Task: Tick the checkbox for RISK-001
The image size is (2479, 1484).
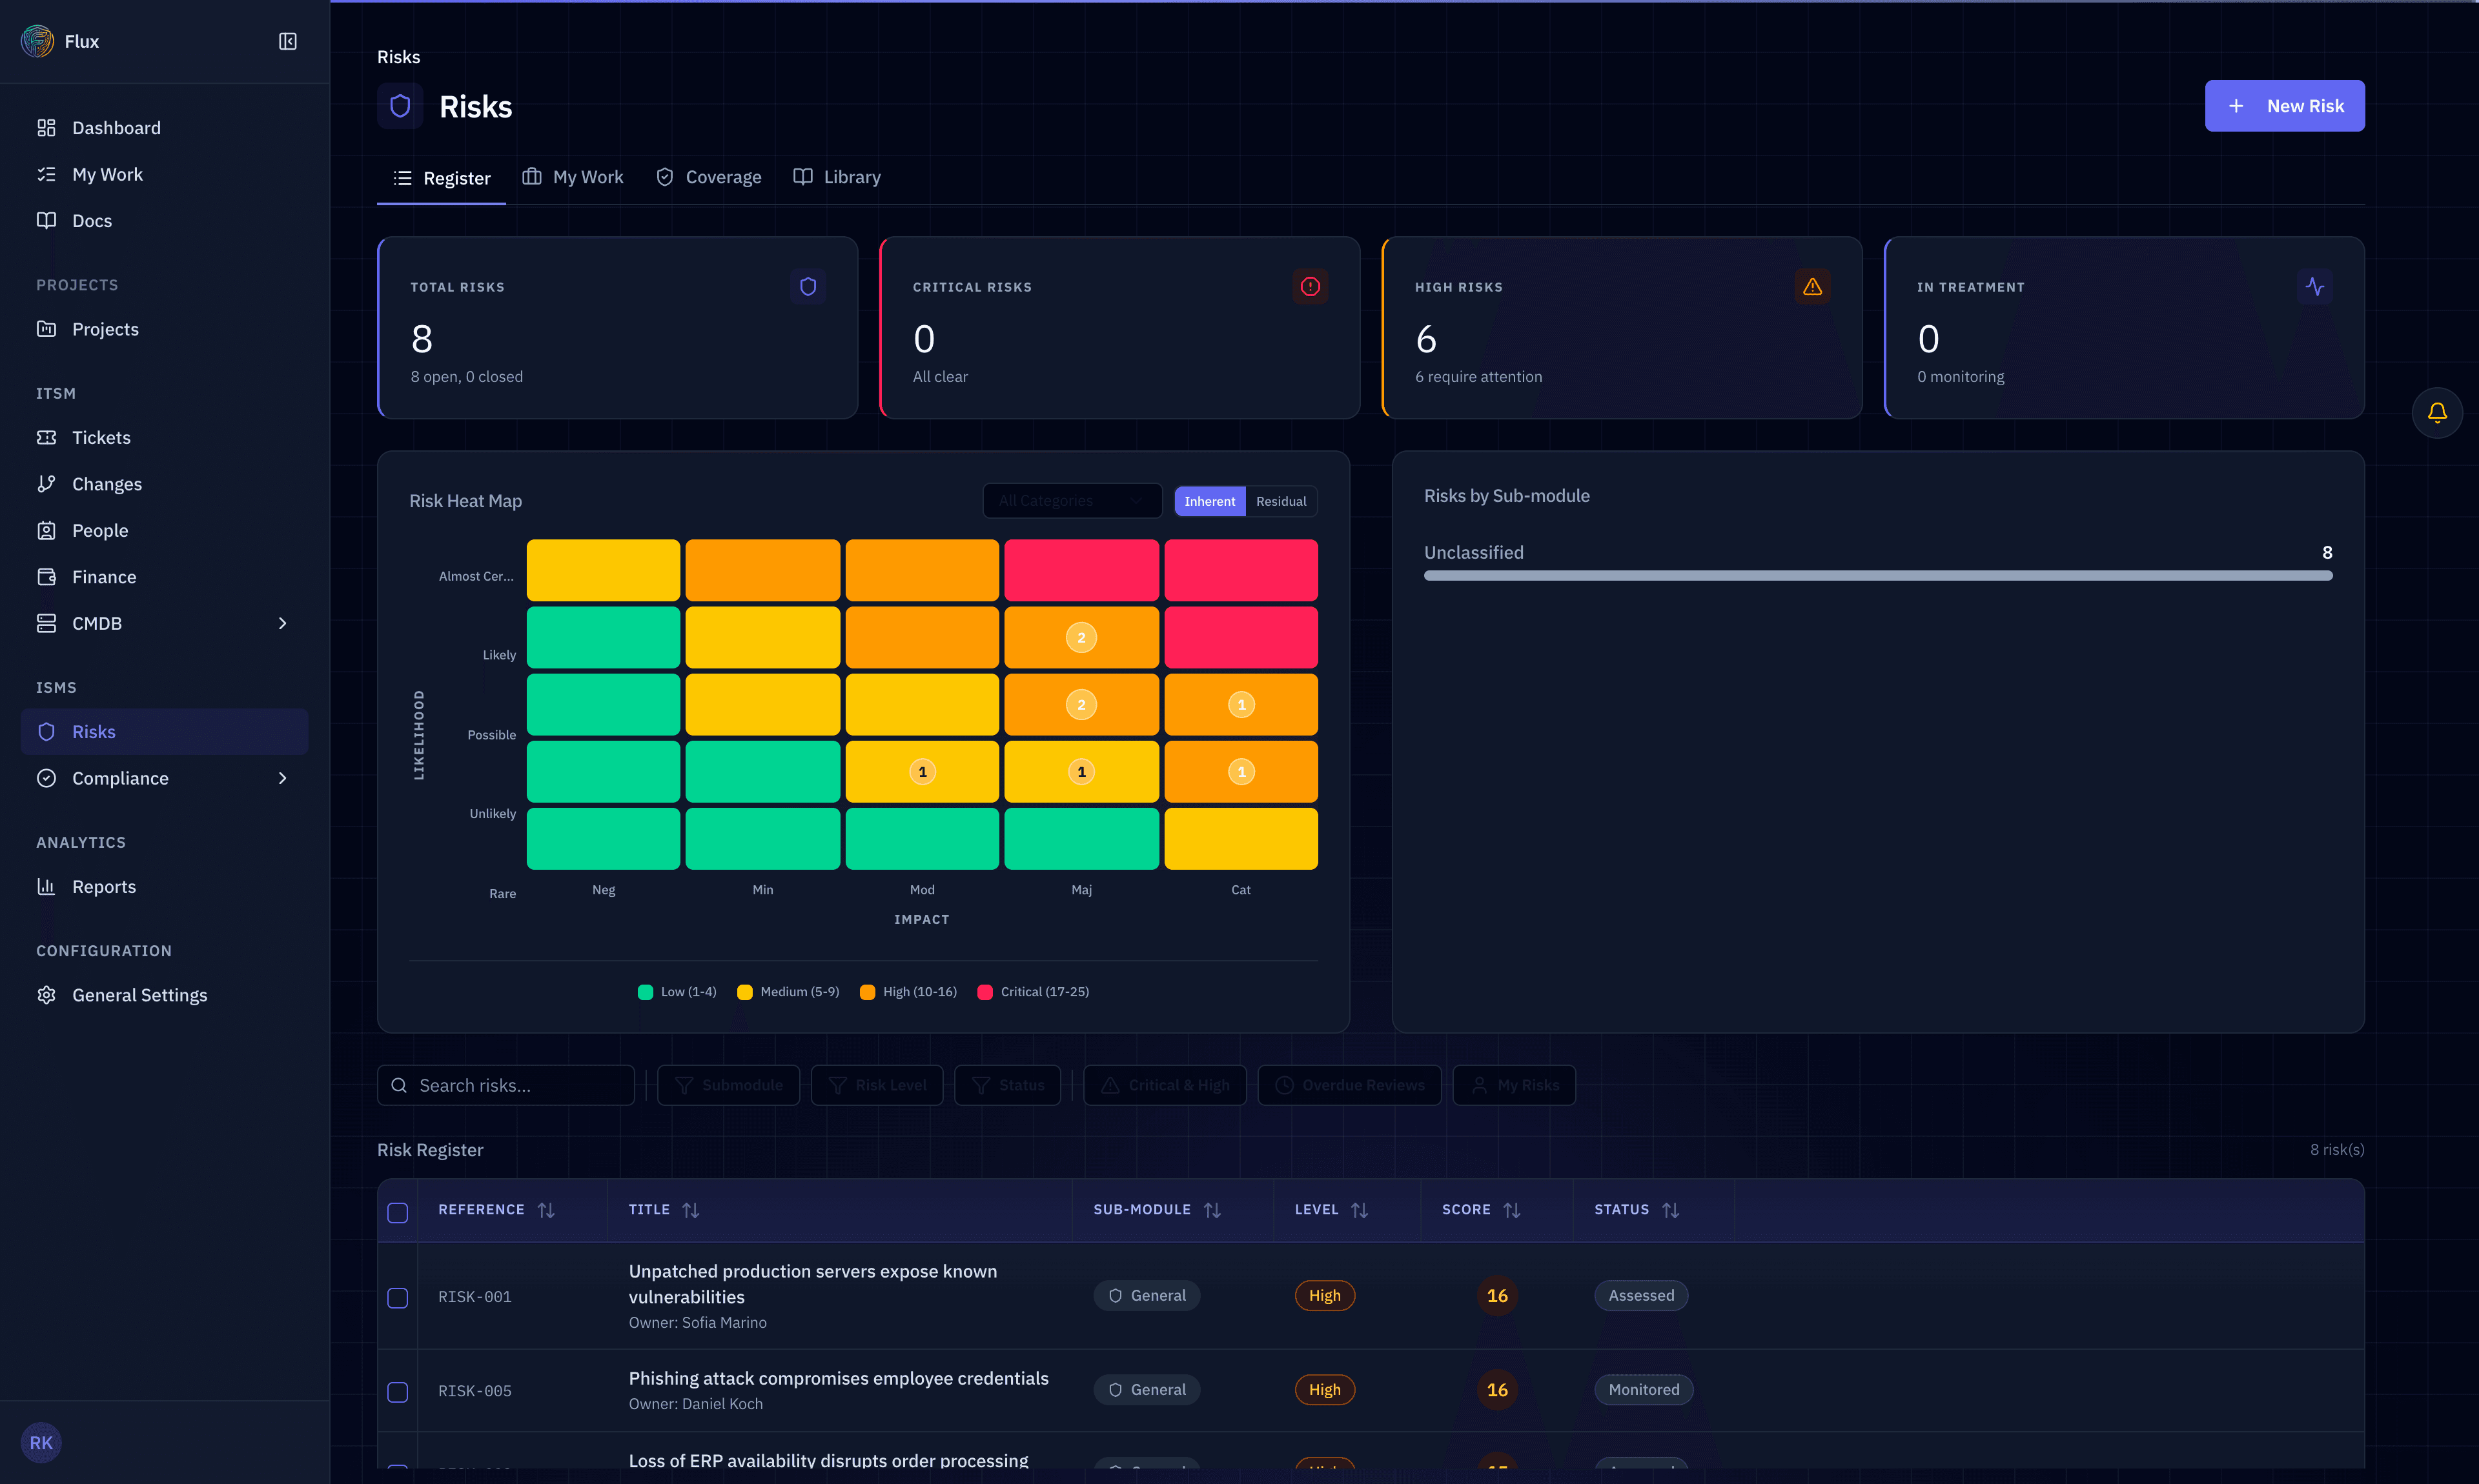Action: [397, 1298]
